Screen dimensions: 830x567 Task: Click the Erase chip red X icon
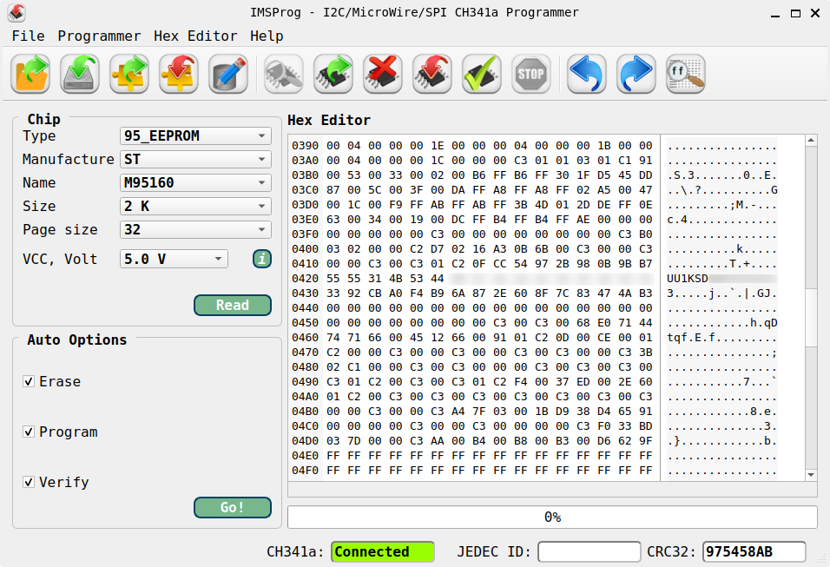tap(382, 74)
